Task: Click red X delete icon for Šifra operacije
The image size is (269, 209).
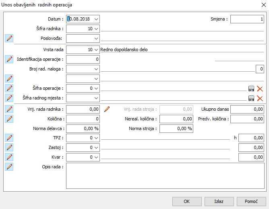Action: click(260, 88)
